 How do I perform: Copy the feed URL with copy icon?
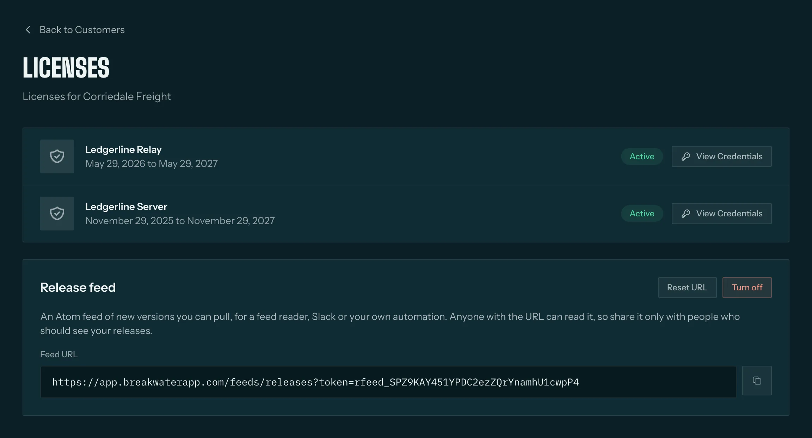[757, 381]
